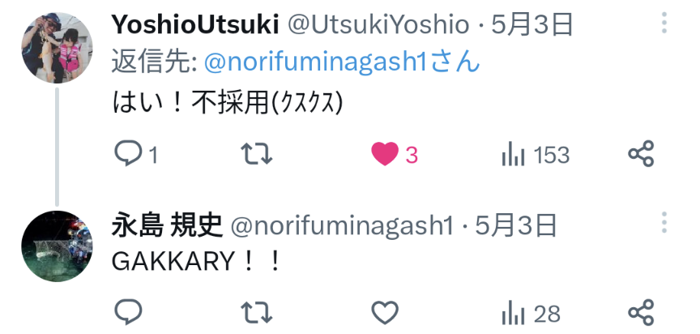Open the @UtsukiYoshio handle
Image resolution: width=700 pixels, height=334 pixels.
[378, 24]
